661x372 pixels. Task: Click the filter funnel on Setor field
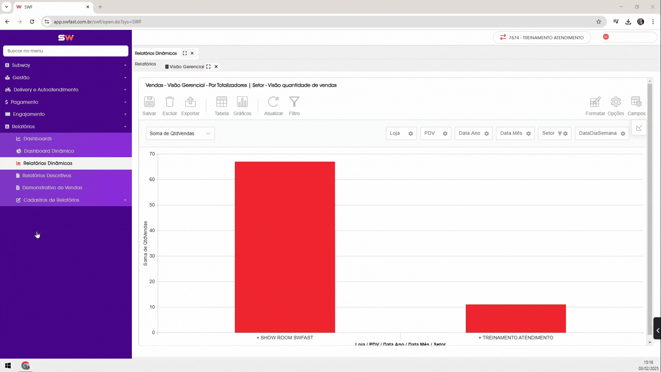(x=560, y=133)
